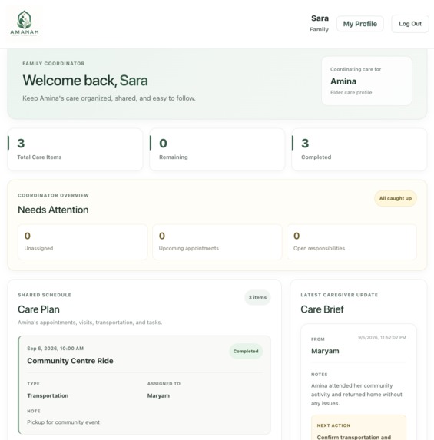
Task: Click the Pickup for community event note
Action: pyautogui.click(x=63, y=422)
